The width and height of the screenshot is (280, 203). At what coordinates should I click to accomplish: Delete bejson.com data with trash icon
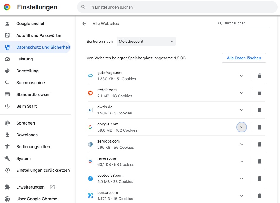coord(259,196)
